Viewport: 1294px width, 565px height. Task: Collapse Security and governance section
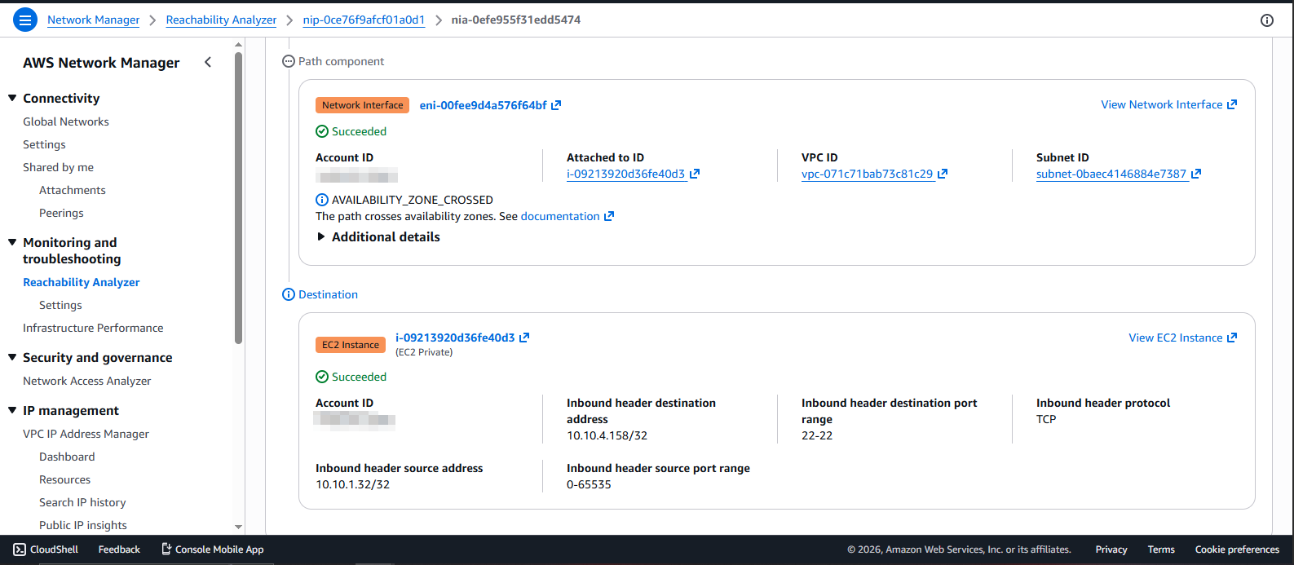12,357
